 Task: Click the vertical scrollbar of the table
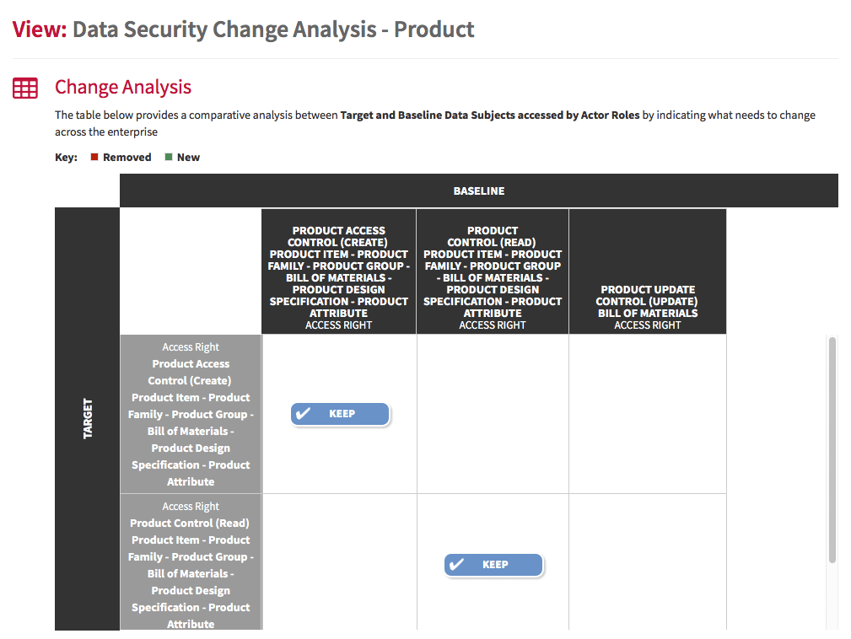pos(832,450)
